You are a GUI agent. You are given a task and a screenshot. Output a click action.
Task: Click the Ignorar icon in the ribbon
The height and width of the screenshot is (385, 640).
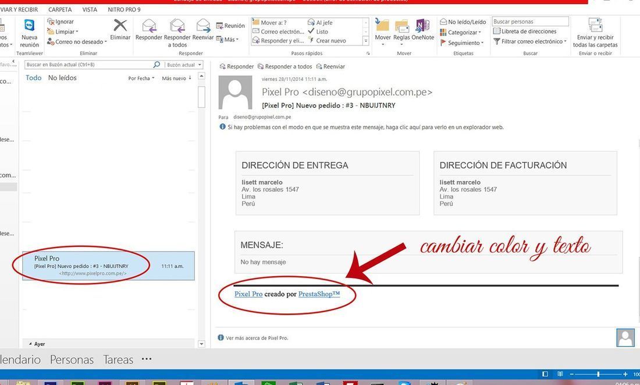[x=61, y=22]
